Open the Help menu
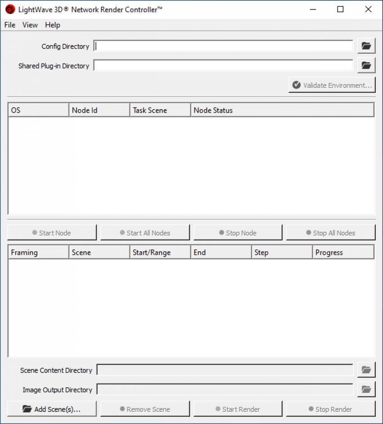The width and height of the screenshot is (383, 424). click(52, 25)
